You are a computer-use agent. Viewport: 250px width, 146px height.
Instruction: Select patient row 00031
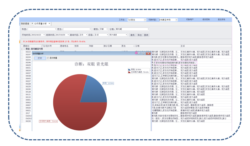[28, 68]
